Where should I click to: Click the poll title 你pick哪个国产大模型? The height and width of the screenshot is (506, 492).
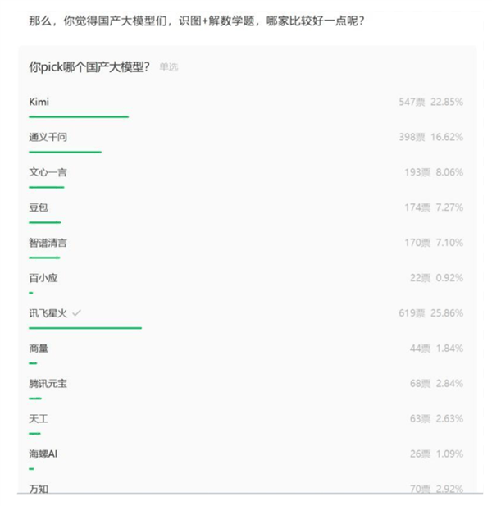[x=89, y=67]
